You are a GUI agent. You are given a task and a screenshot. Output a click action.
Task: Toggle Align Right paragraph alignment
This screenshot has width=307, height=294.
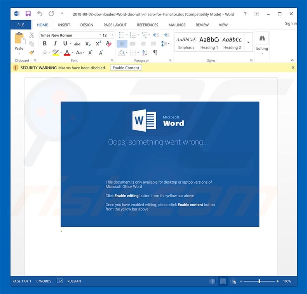click(143, 43)
